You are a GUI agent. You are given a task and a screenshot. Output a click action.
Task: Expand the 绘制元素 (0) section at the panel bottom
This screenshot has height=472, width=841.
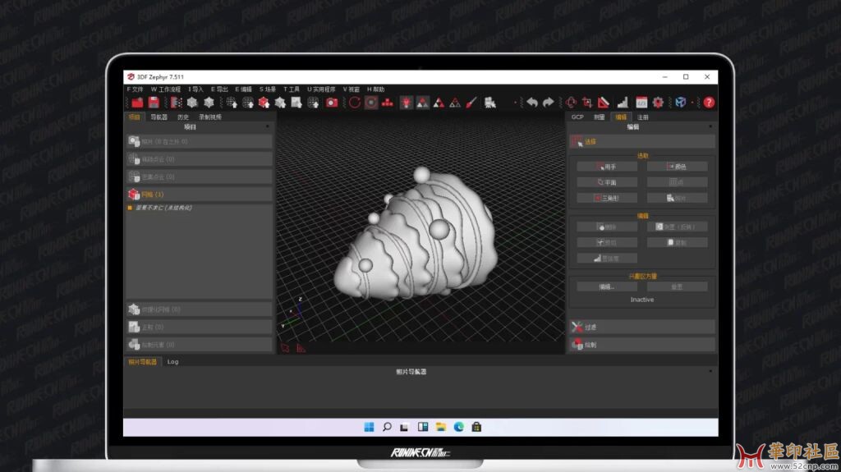pos(199,344)
